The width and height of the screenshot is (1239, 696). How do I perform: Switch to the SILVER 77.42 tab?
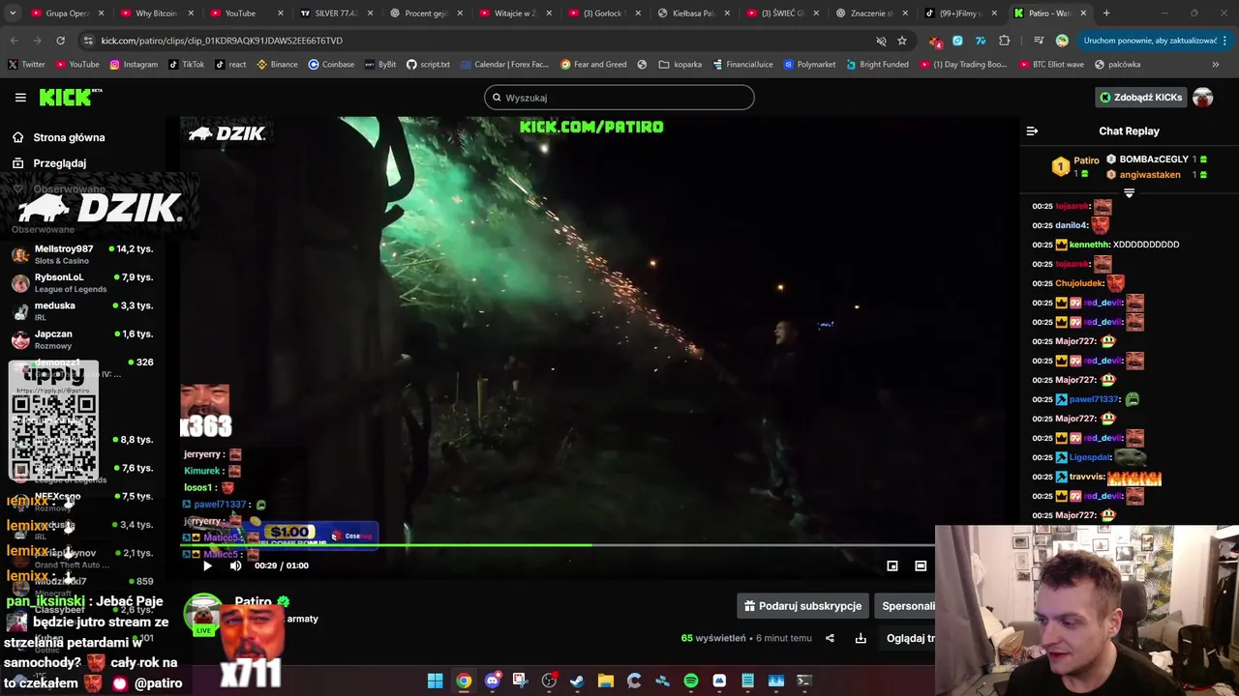pos(334,14)
